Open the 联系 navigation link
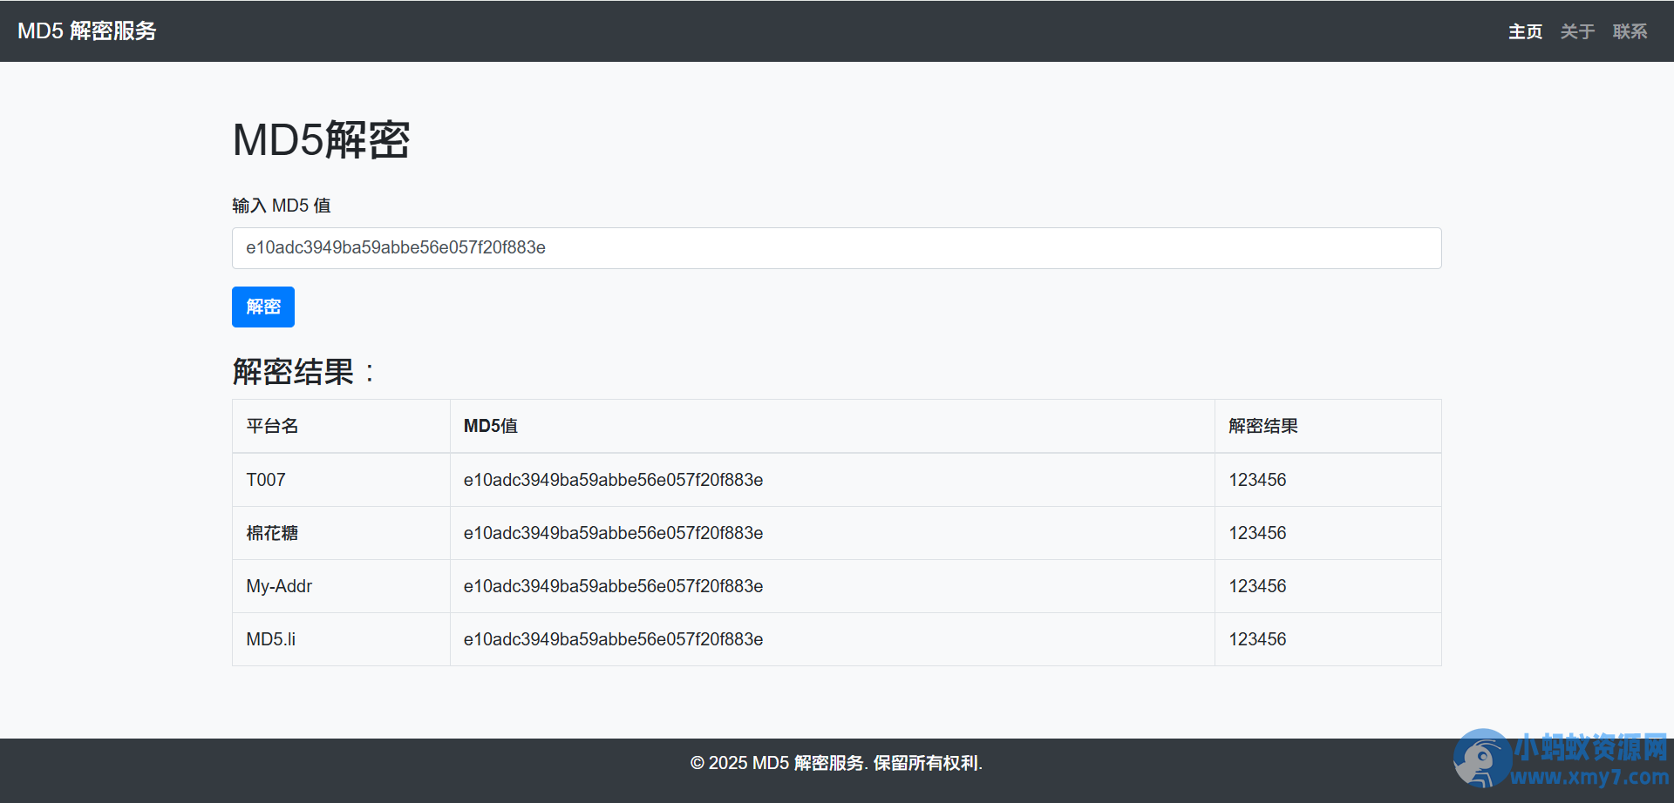 [1630, 31]
